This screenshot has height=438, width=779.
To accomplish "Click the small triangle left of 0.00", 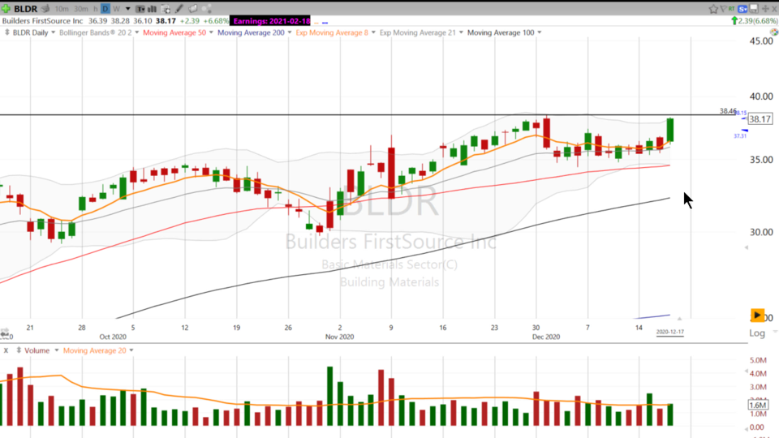I will pos(747,428).
